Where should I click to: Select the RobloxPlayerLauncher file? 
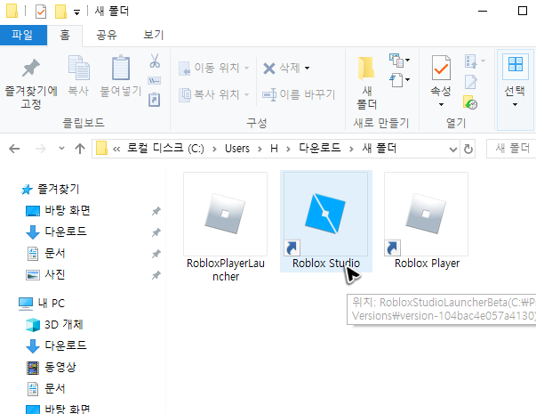pos(225,227)
